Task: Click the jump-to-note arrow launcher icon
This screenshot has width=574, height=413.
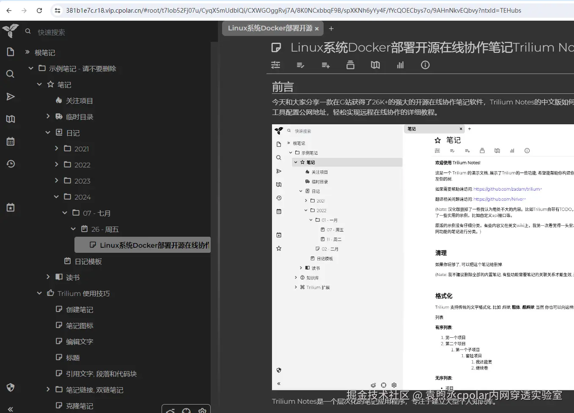Action: pos(11,97)
